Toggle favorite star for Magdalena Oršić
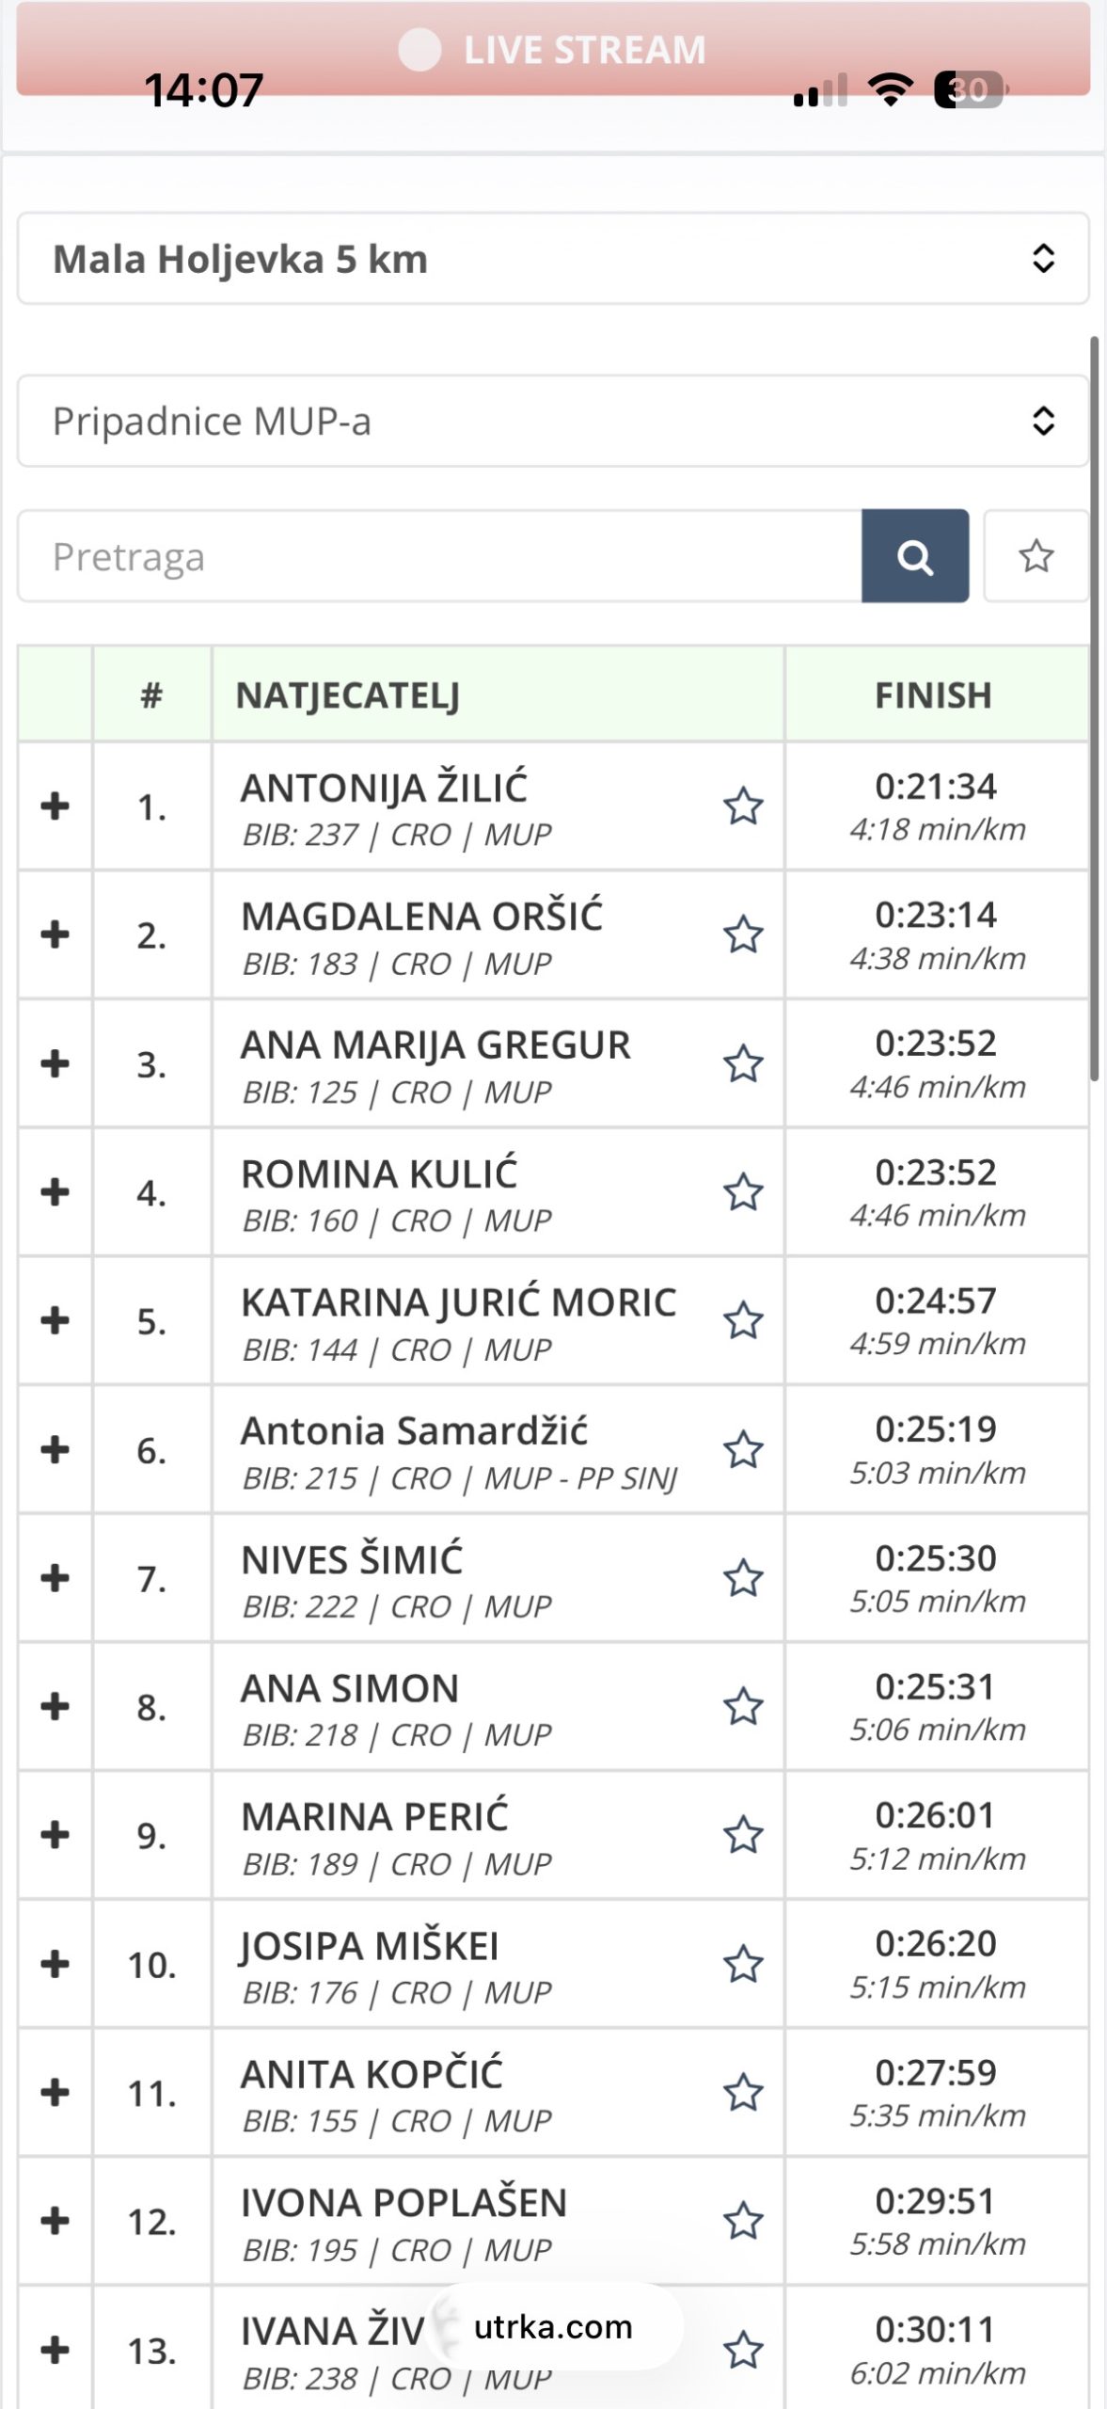 pos(743,935)
